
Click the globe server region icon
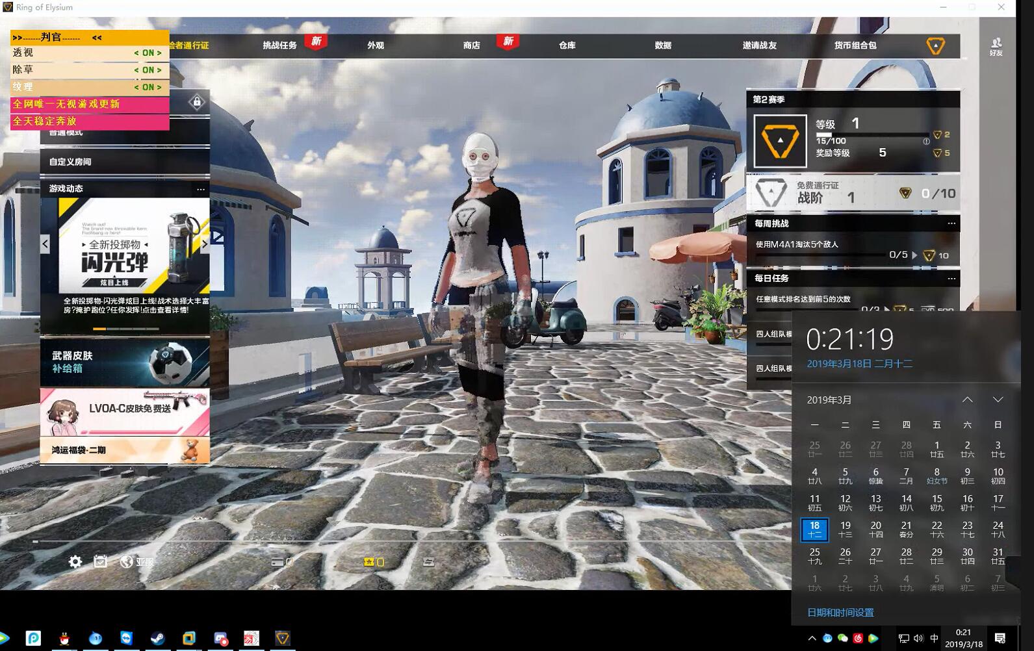pyautogui.click(x=126, y=561)
